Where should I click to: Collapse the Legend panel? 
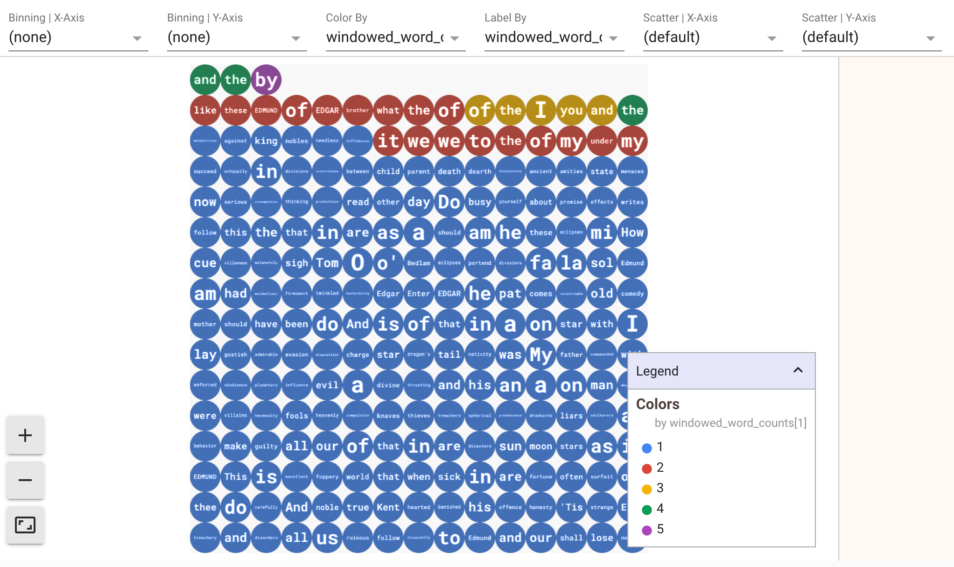pos(798,370)
